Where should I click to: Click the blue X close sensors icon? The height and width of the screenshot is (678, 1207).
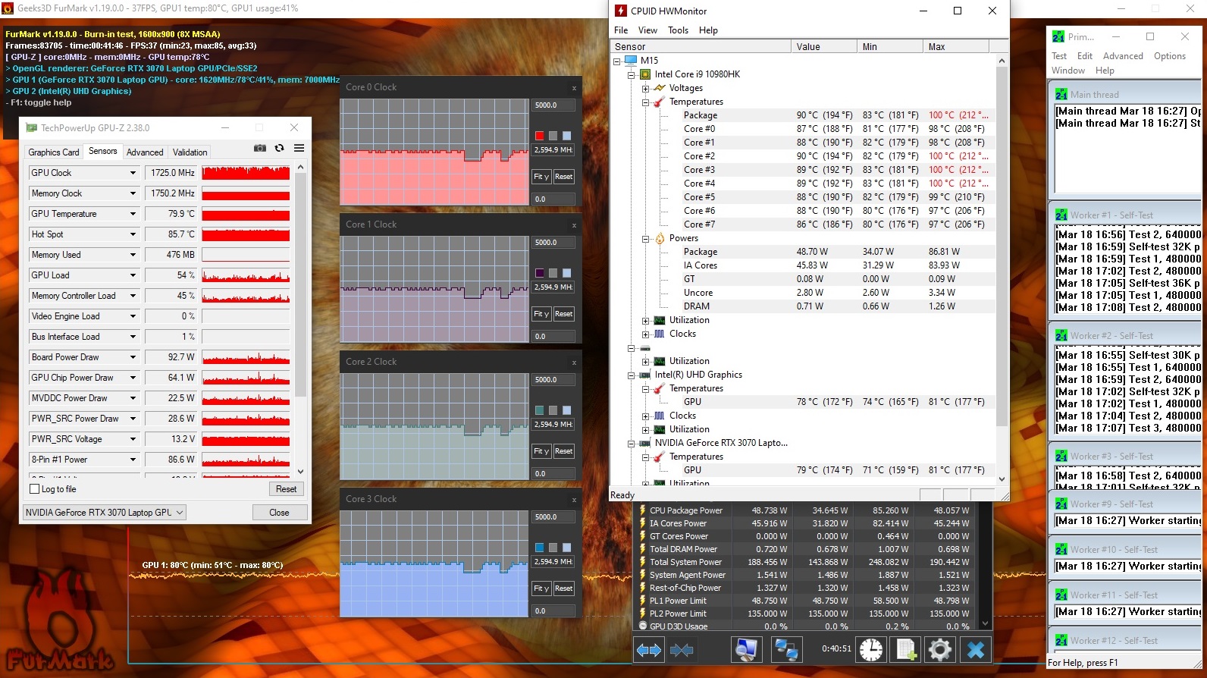click(976, 650)
